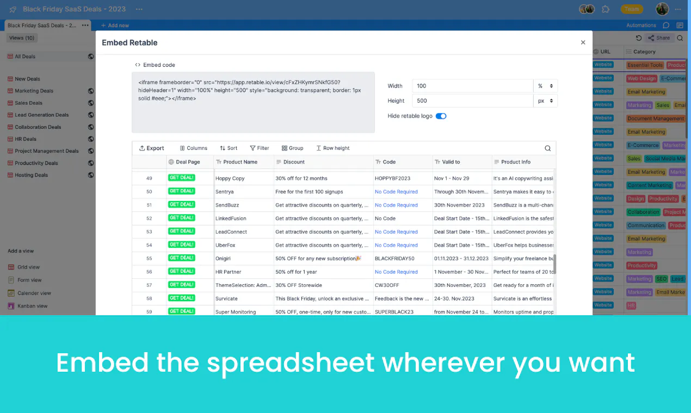The height and width of the screenshot is (413, 691).
Task: Click the globe icon beside Collaboration Deals
Action: click(x=91, y=127)
